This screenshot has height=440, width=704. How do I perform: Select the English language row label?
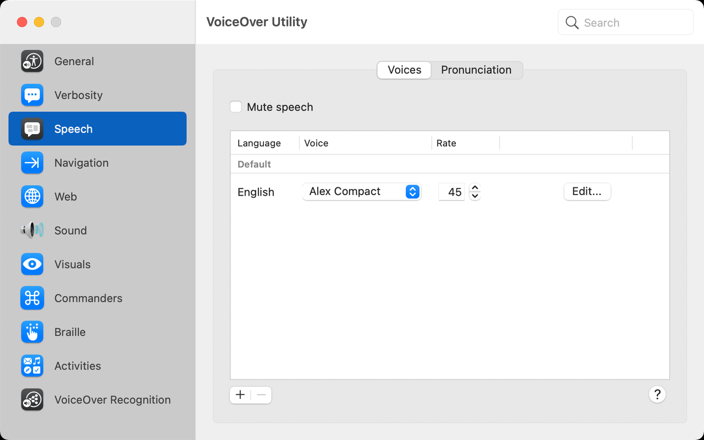[256, 192]
